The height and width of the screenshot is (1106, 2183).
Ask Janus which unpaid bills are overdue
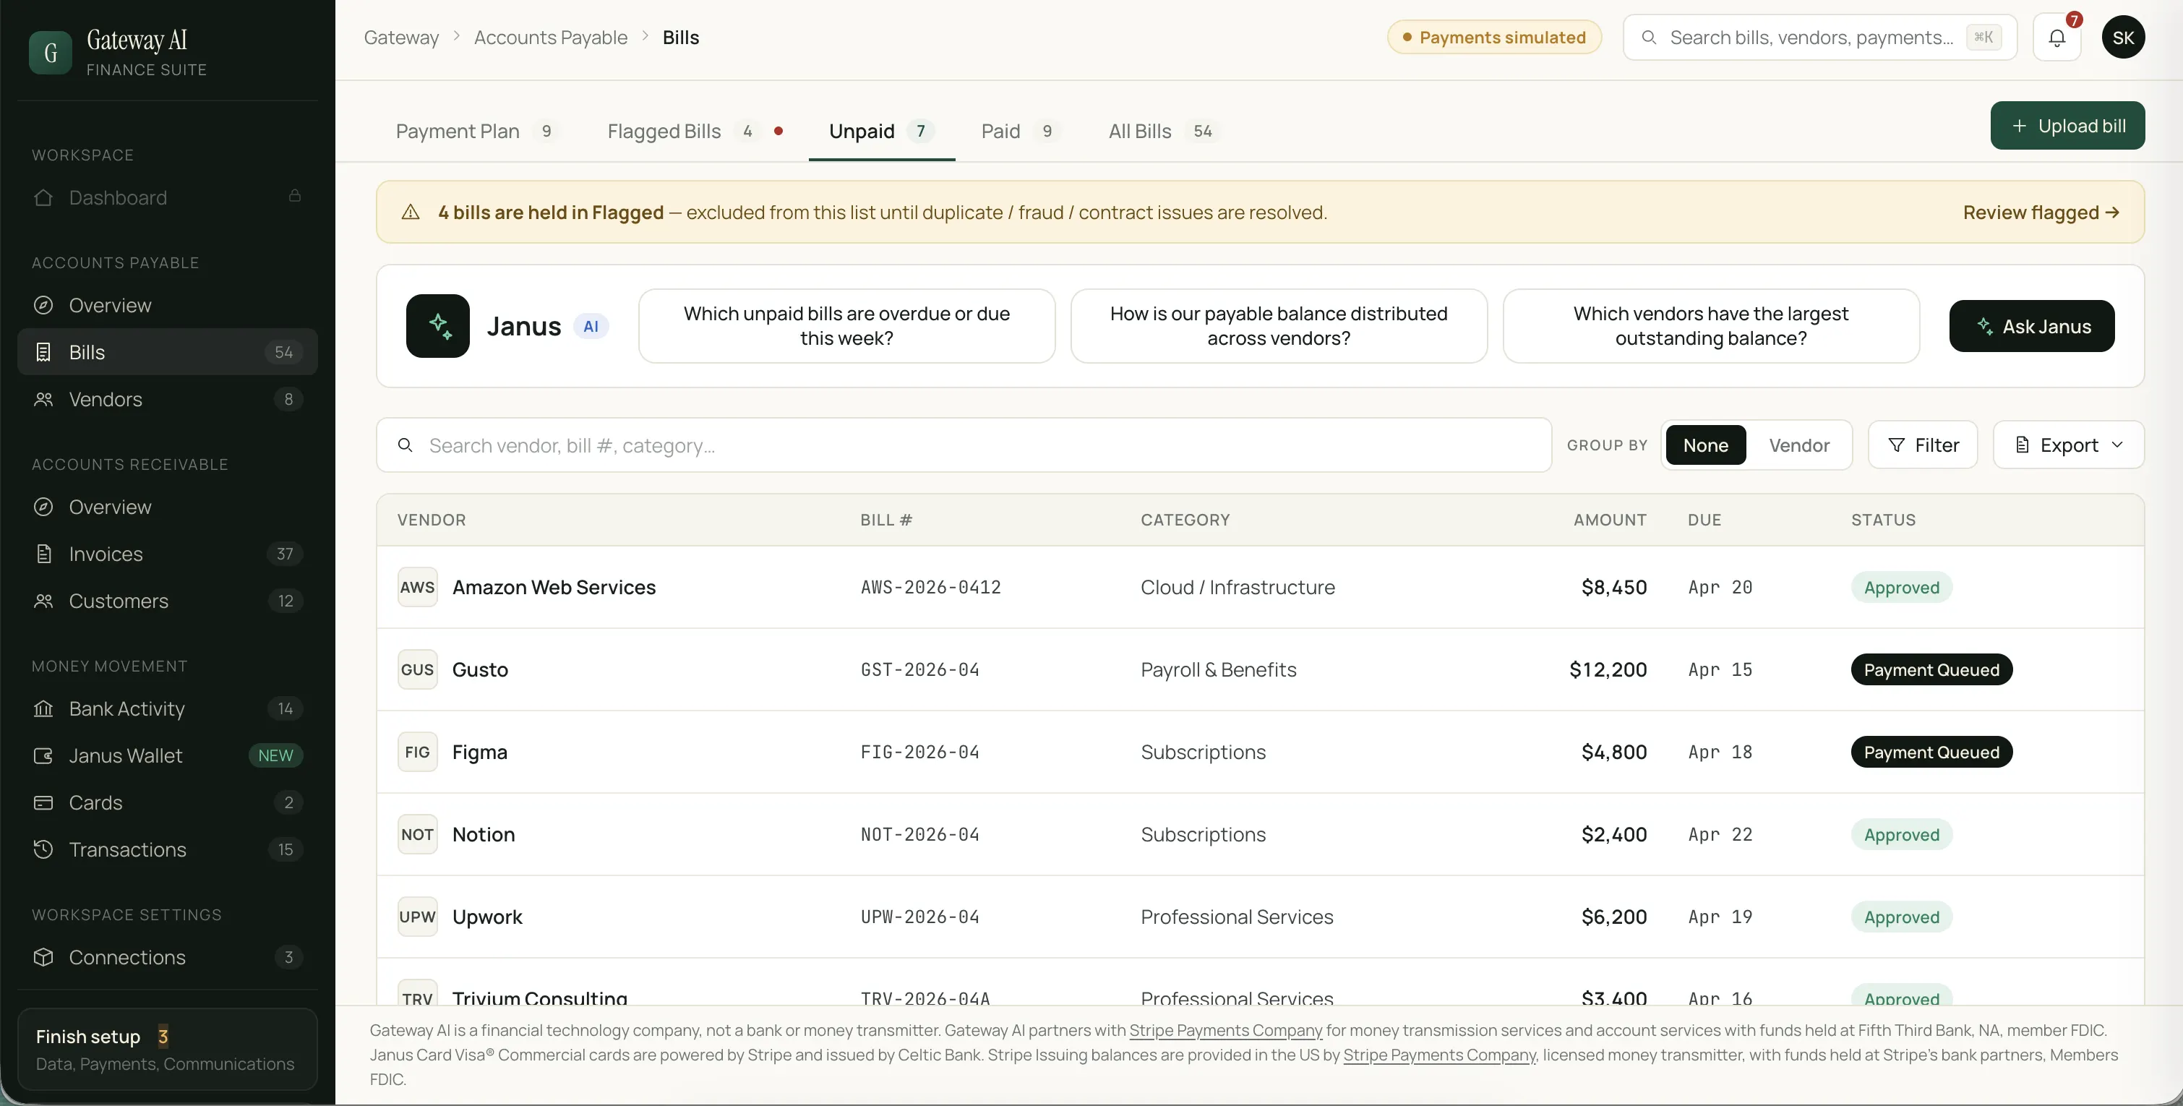[x=846, y=326]
